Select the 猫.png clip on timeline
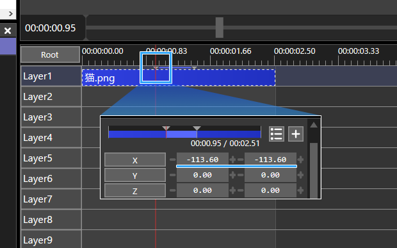The height and width of the screenshot is (248, 397). pos(179,78)
